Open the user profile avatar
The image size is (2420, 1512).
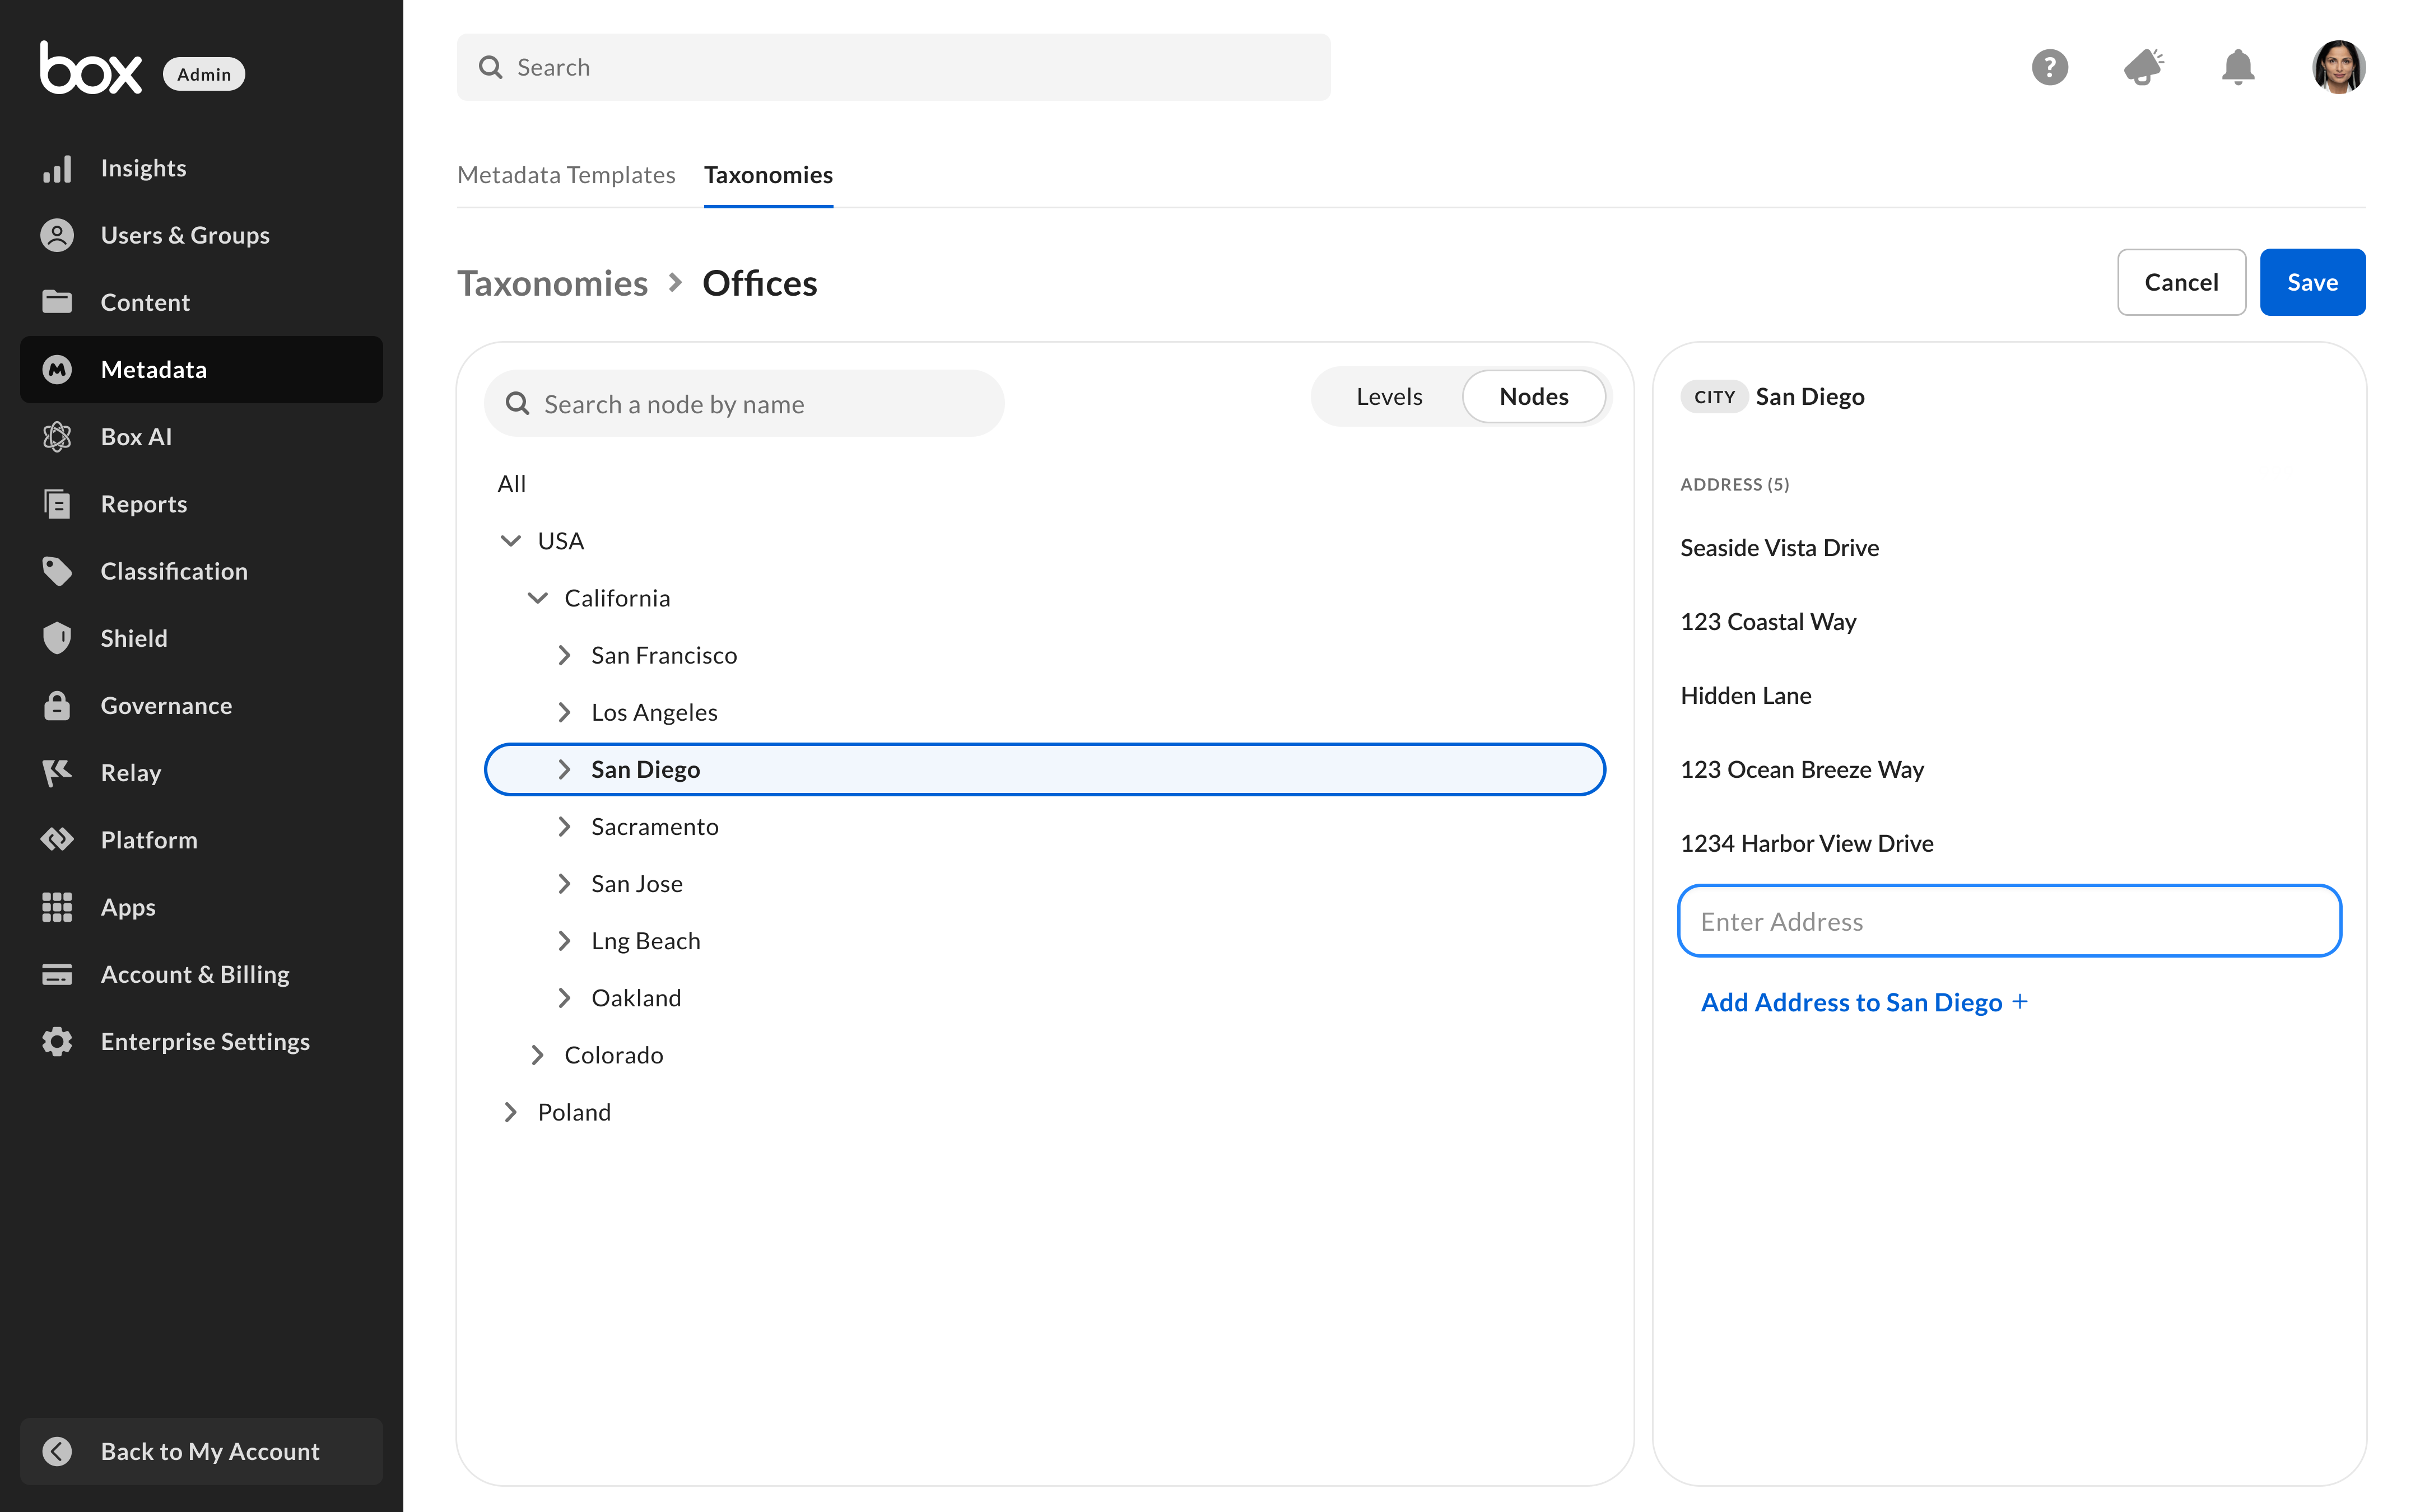click(x=2337, y=67)
